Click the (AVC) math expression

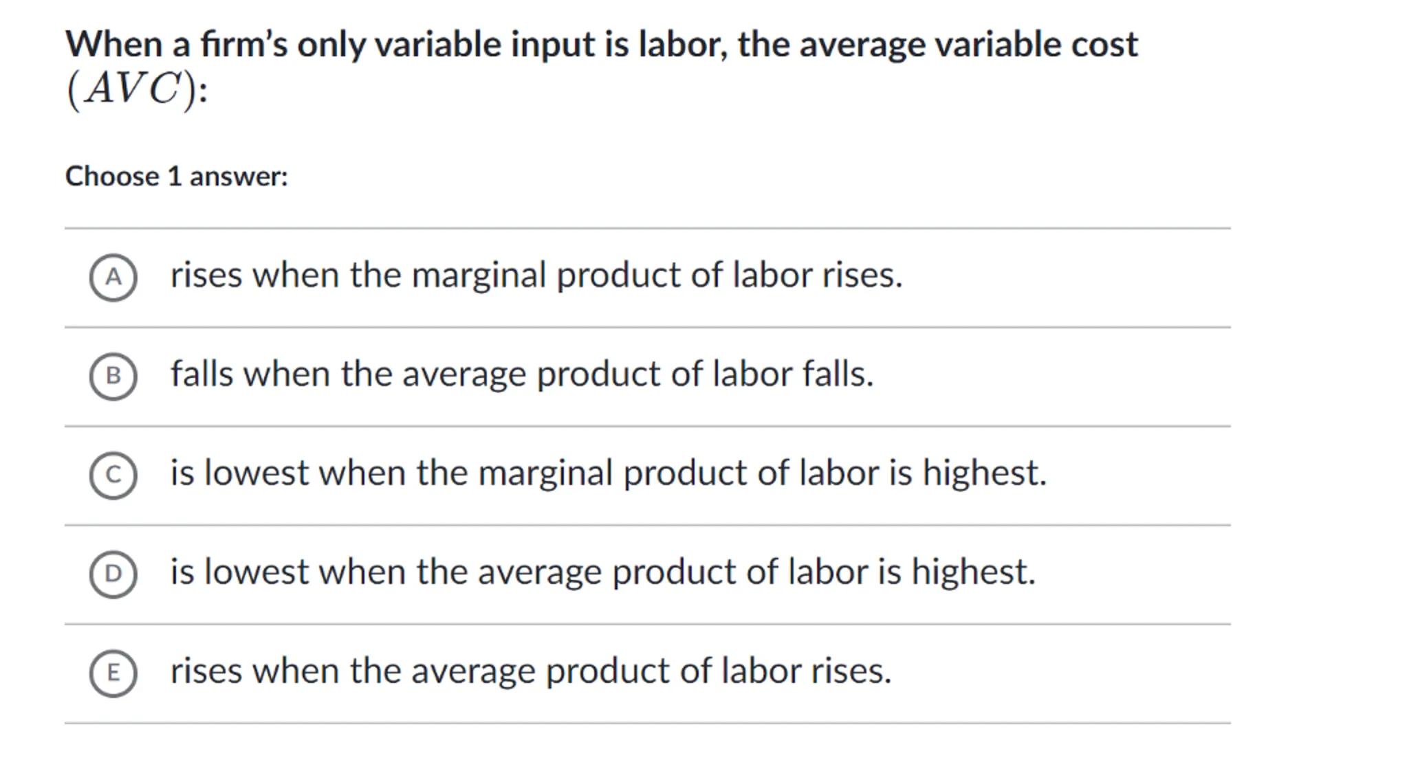[x=135, y=89]
